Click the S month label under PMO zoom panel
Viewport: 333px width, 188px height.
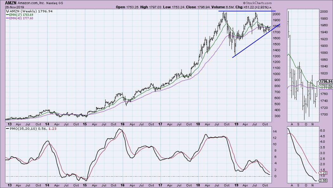click(x=298, y=185)
